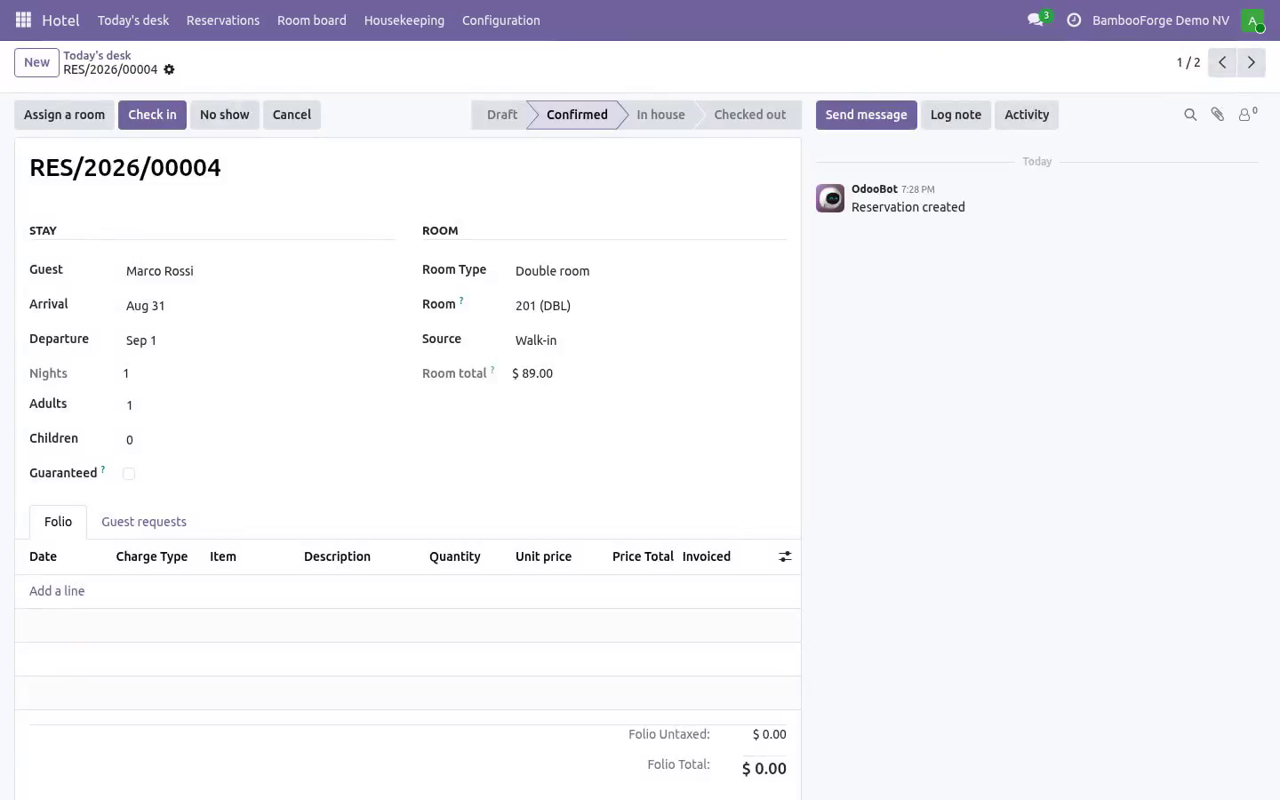Open the Room board menu

click(x=312, y=20)
